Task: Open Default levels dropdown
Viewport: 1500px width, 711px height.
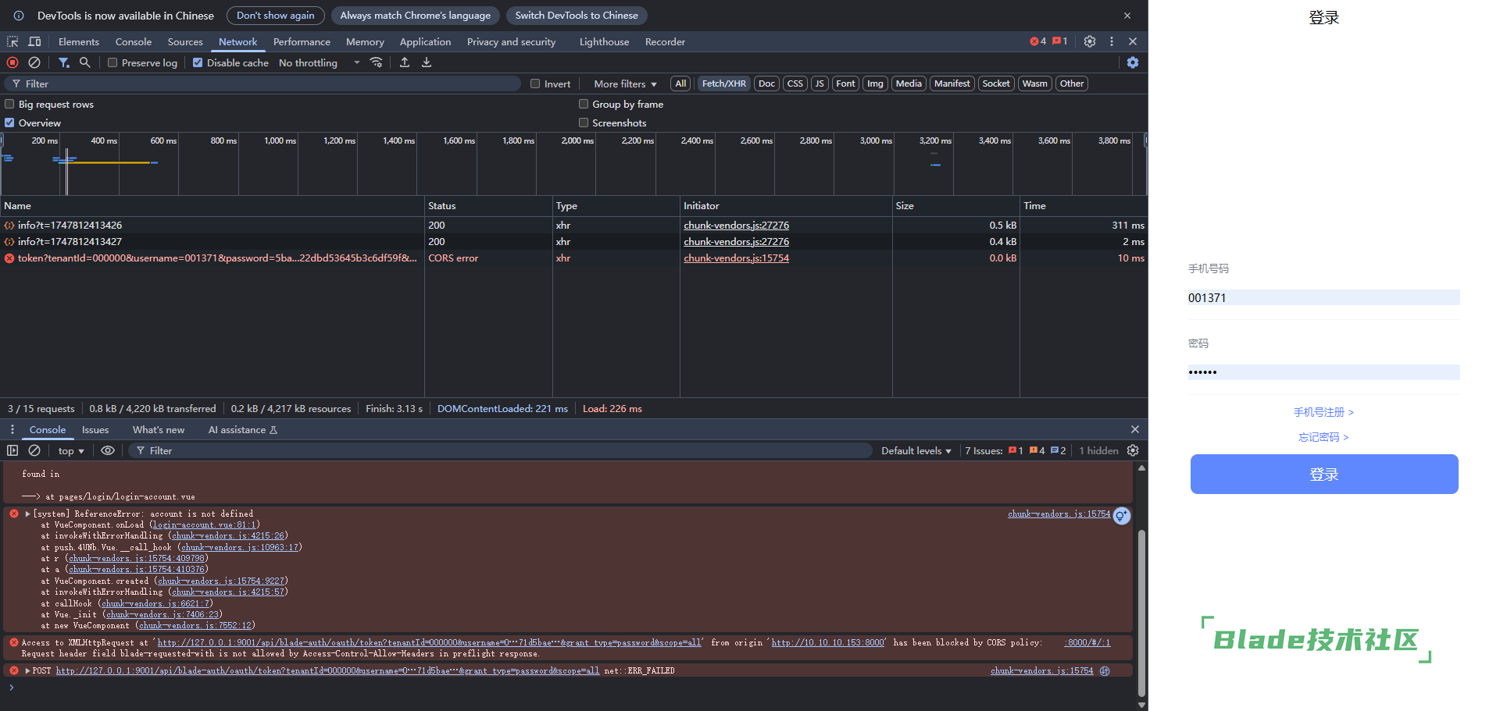Action: [x=916, y=450]
